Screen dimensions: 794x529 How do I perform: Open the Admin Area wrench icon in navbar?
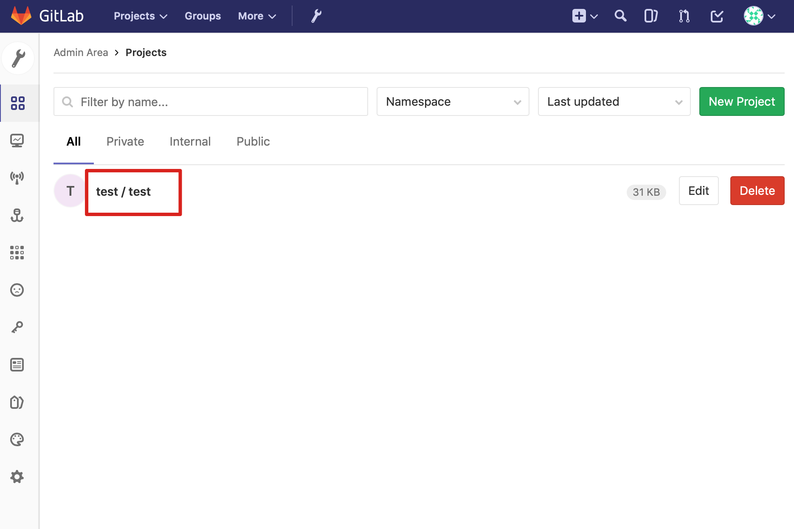point(316,16)
